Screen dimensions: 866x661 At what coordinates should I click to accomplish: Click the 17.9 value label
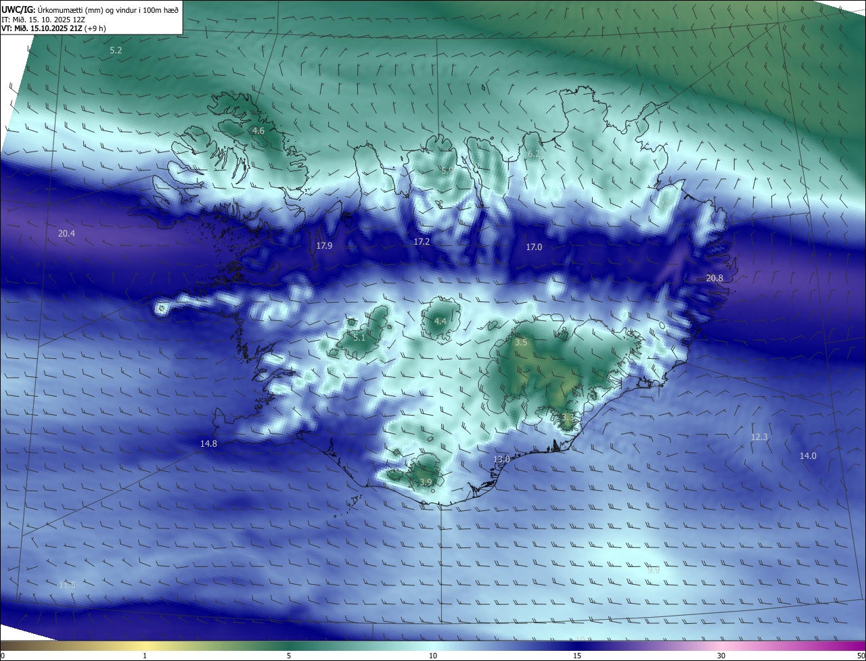(x=324, y=245)
